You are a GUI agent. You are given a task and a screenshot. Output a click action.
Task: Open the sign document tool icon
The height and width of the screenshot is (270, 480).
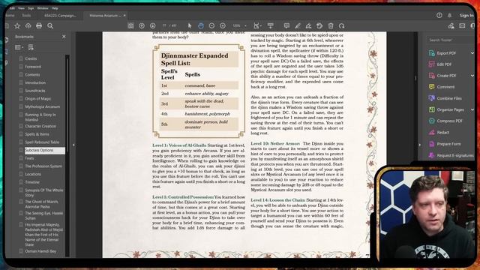tap(308, 25)
